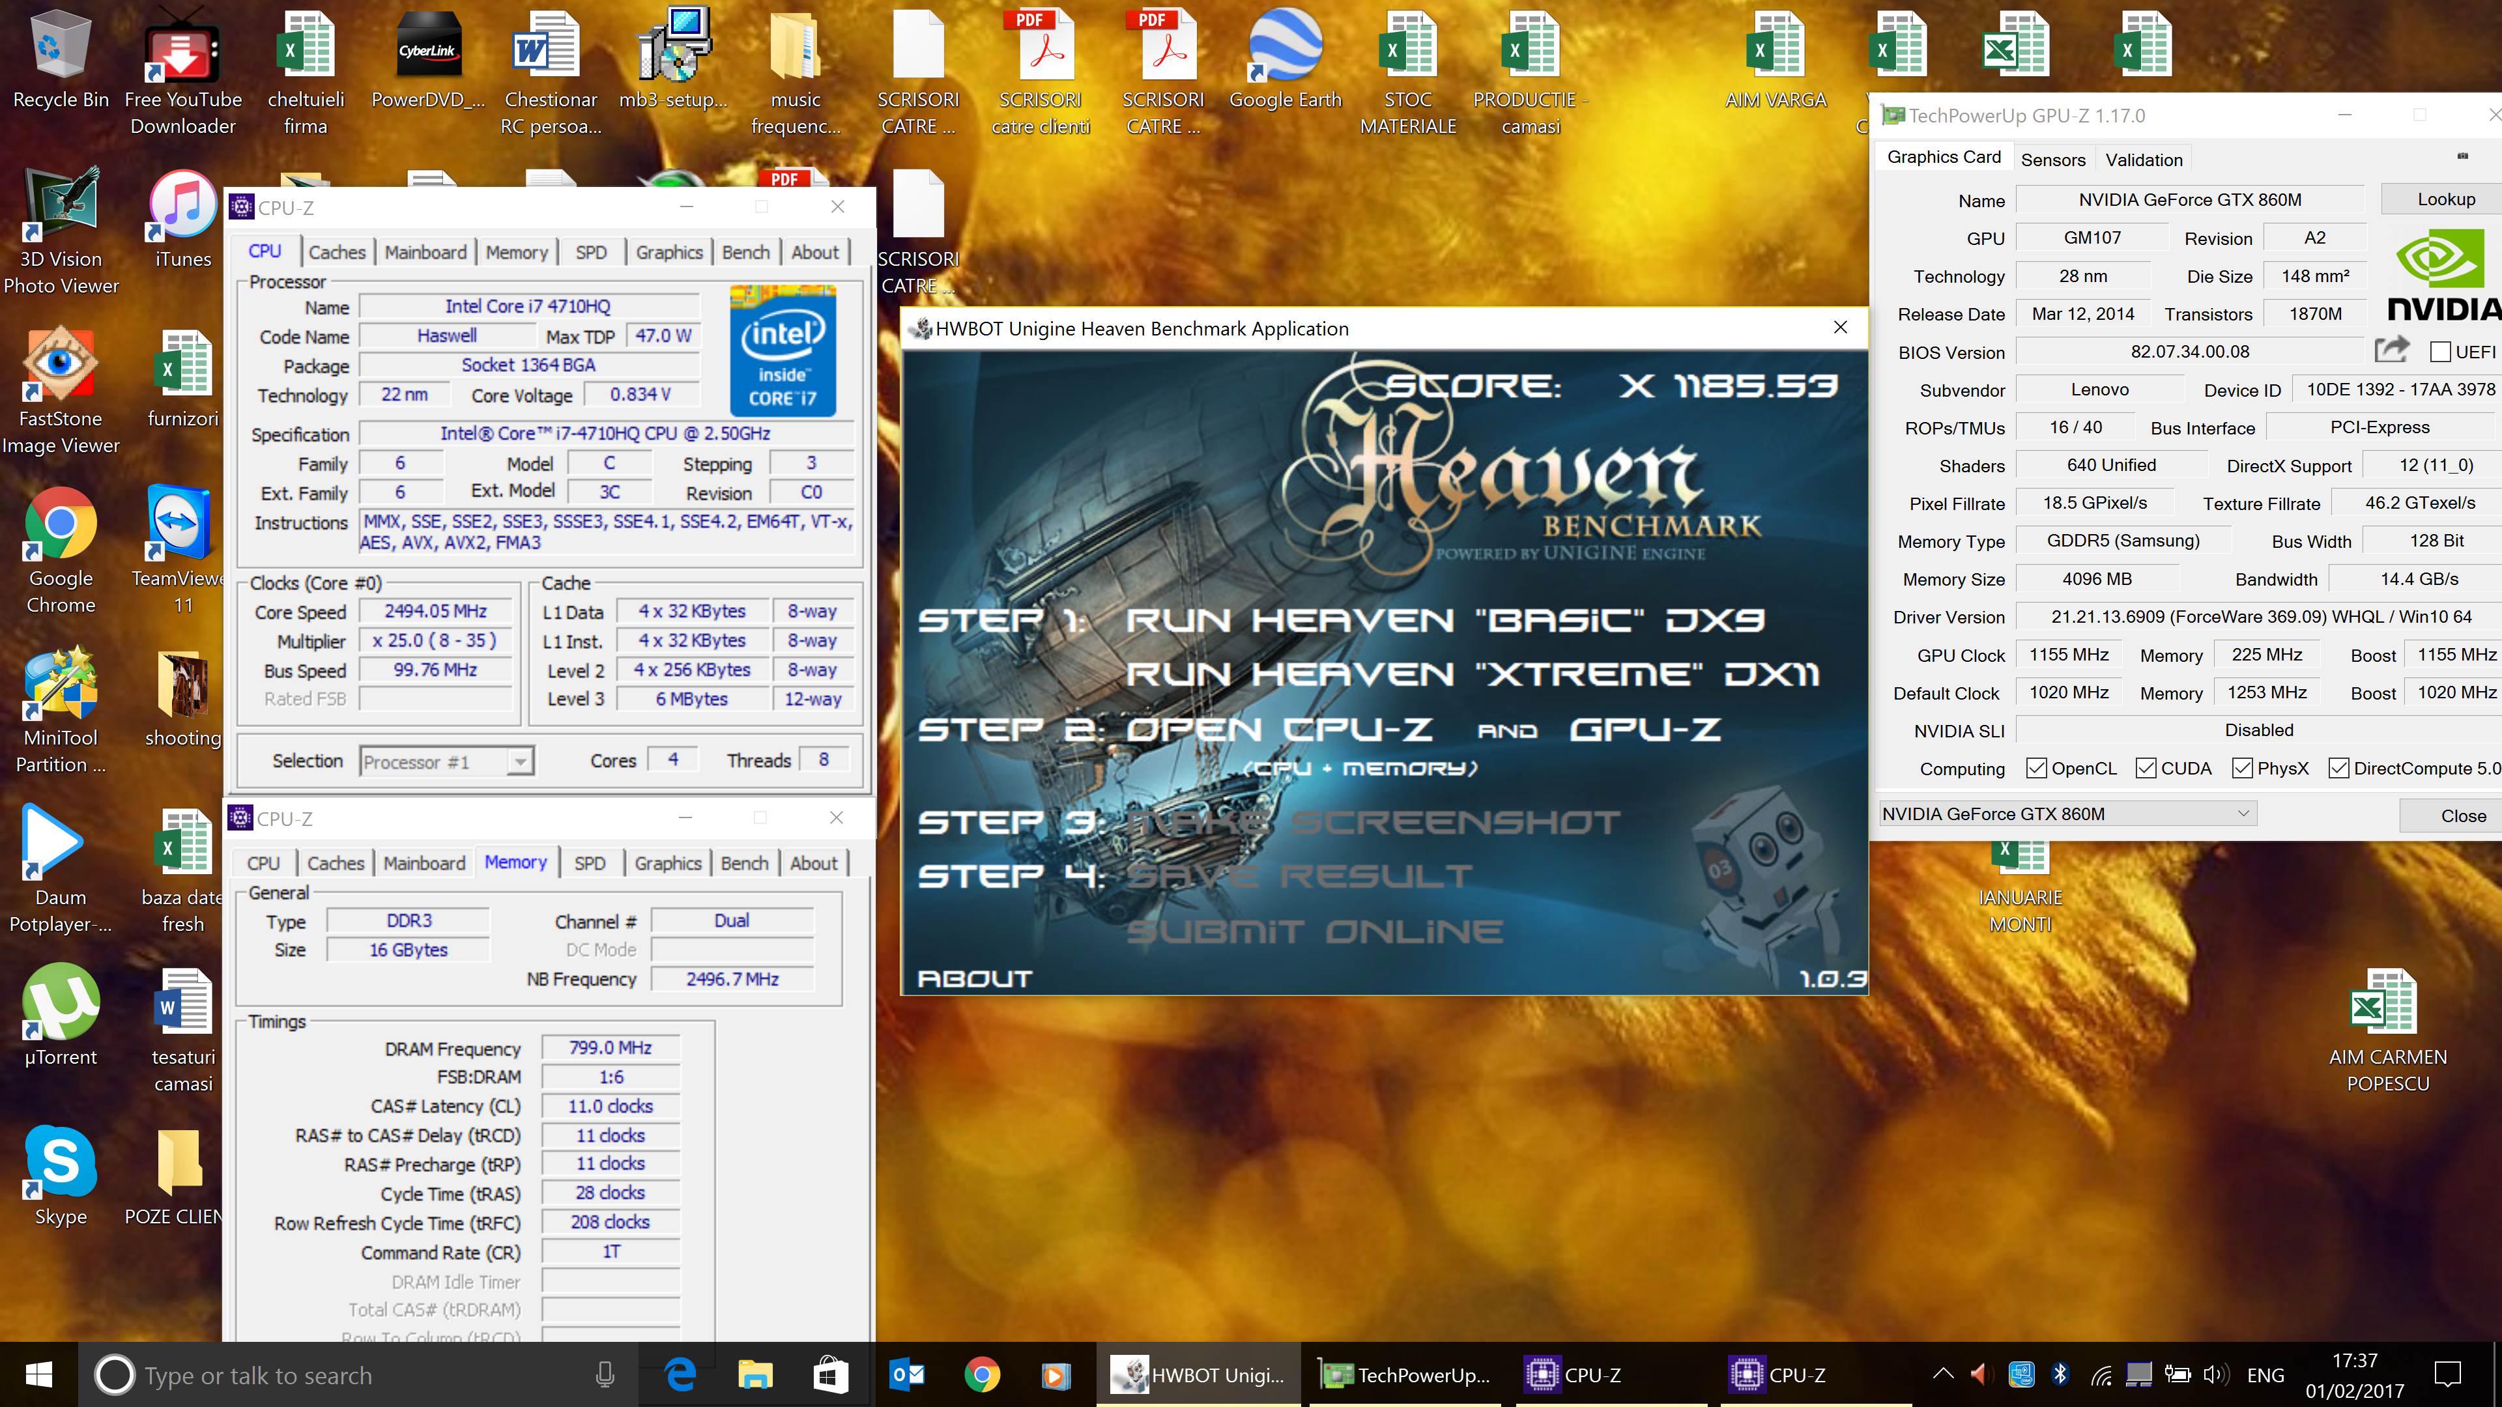This screenshot has height=1407, width=2502.
Task: Click the Windows Start button
Action: click(x=39, y=1375)
